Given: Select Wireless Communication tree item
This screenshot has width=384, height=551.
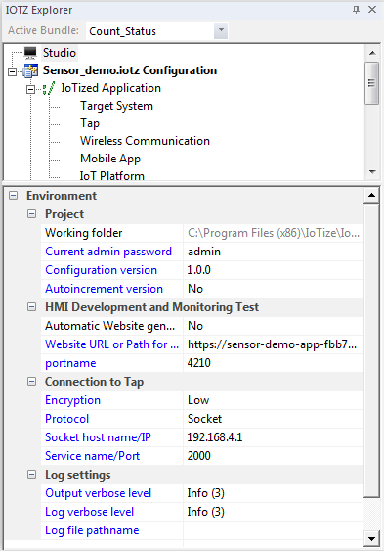Looking at the screenshot, I should pyautogui.click(x=145, y=141).
